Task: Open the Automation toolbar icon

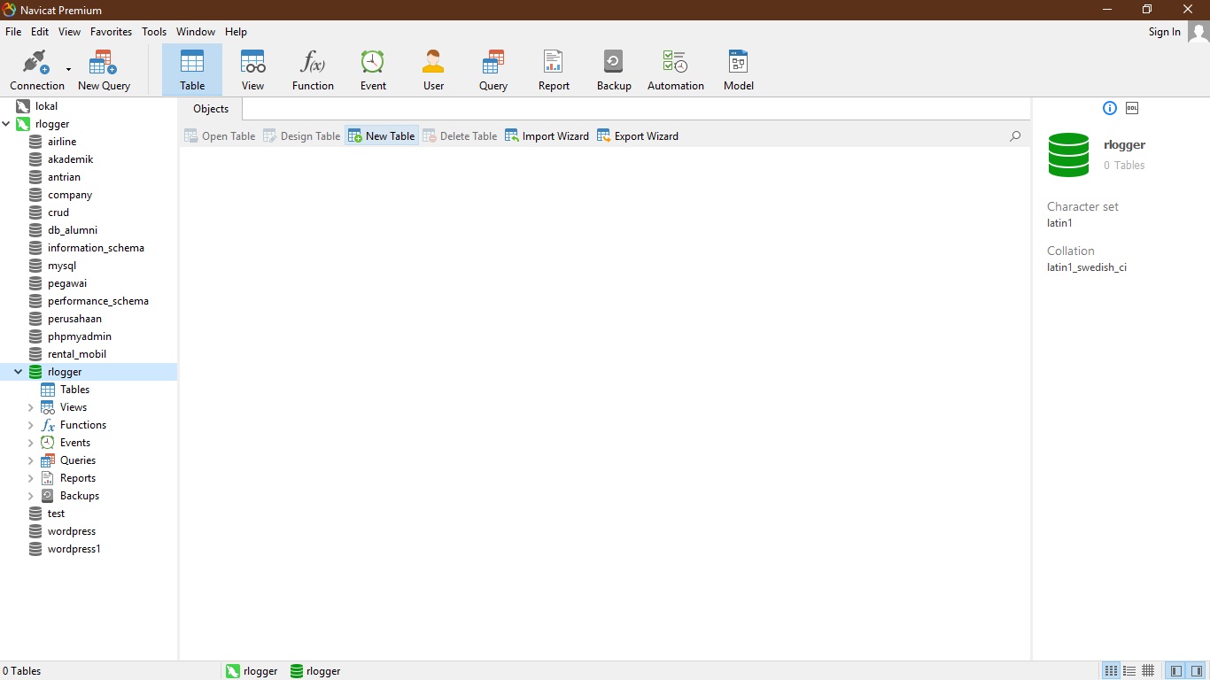Action: click(x=675, y=70)
